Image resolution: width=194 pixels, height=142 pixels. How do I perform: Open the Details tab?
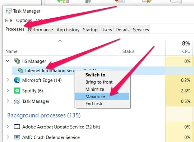(123, 30)
